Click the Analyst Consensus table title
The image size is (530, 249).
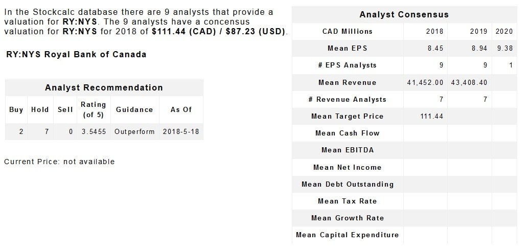404,14
